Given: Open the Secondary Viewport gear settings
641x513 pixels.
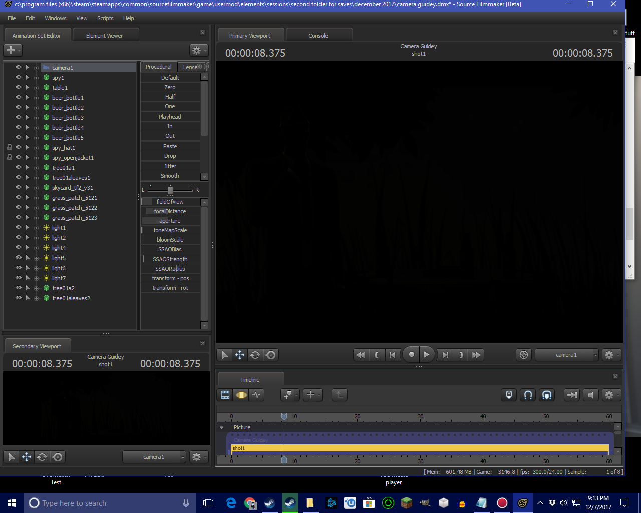Looking at the screenshot, I should pos(198,457).
